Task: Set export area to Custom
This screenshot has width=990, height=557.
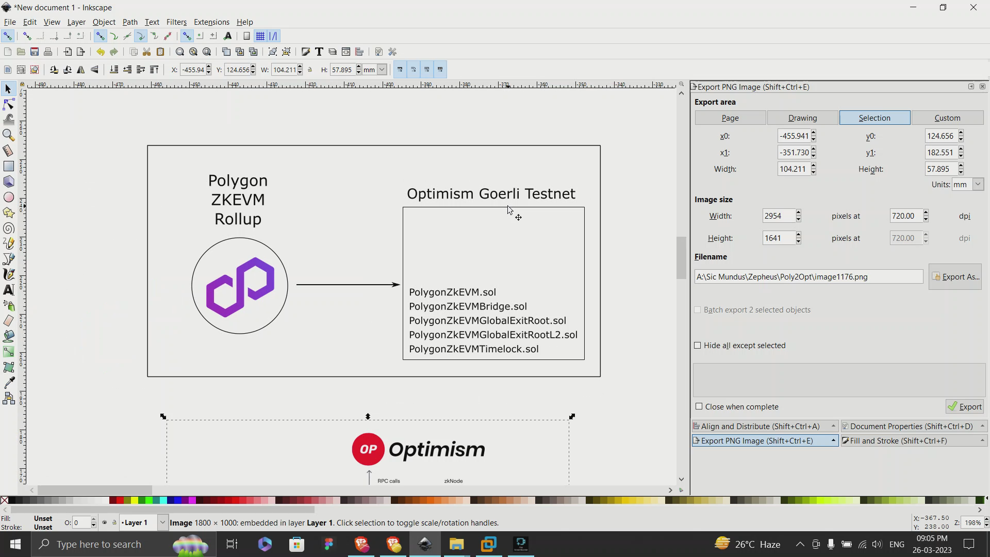Action: (948, 118)
